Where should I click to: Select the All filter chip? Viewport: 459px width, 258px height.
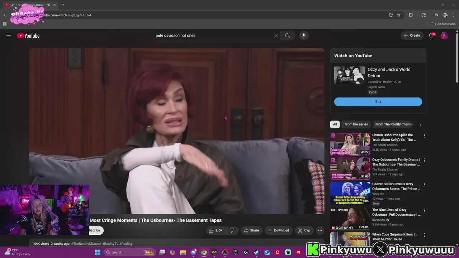335,124
